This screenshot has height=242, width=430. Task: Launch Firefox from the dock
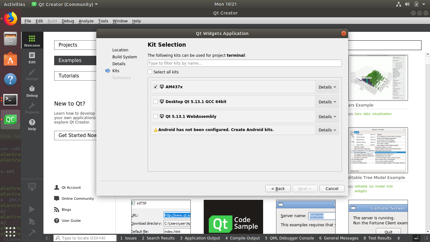click(x=10, y=19)
